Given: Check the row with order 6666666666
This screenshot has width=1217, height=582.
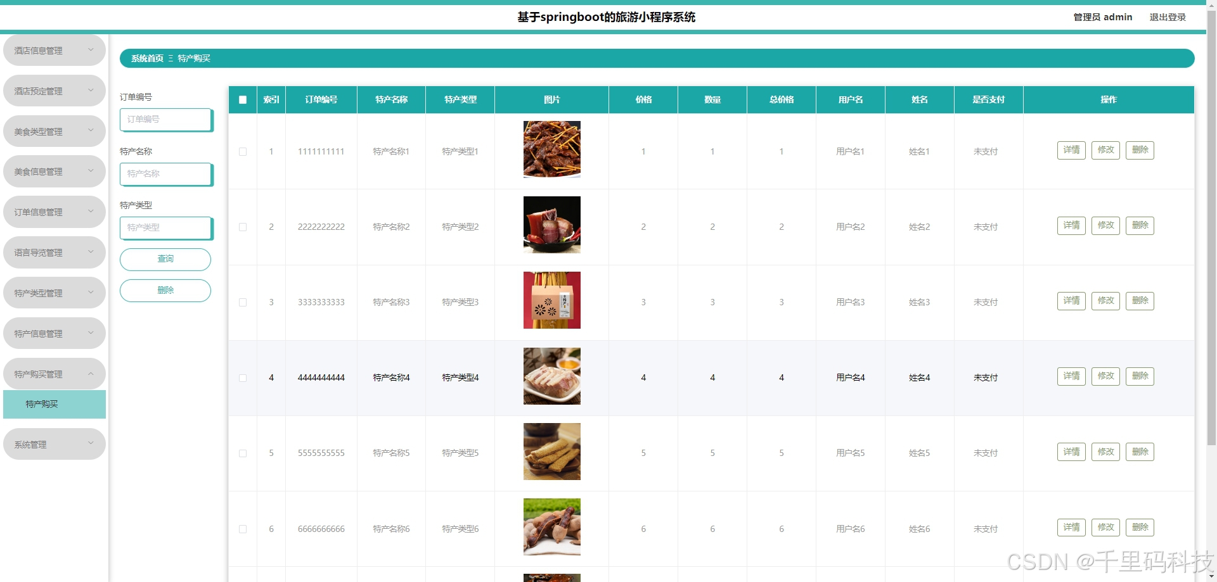Looking at the screenshot, I should point(243,529).
